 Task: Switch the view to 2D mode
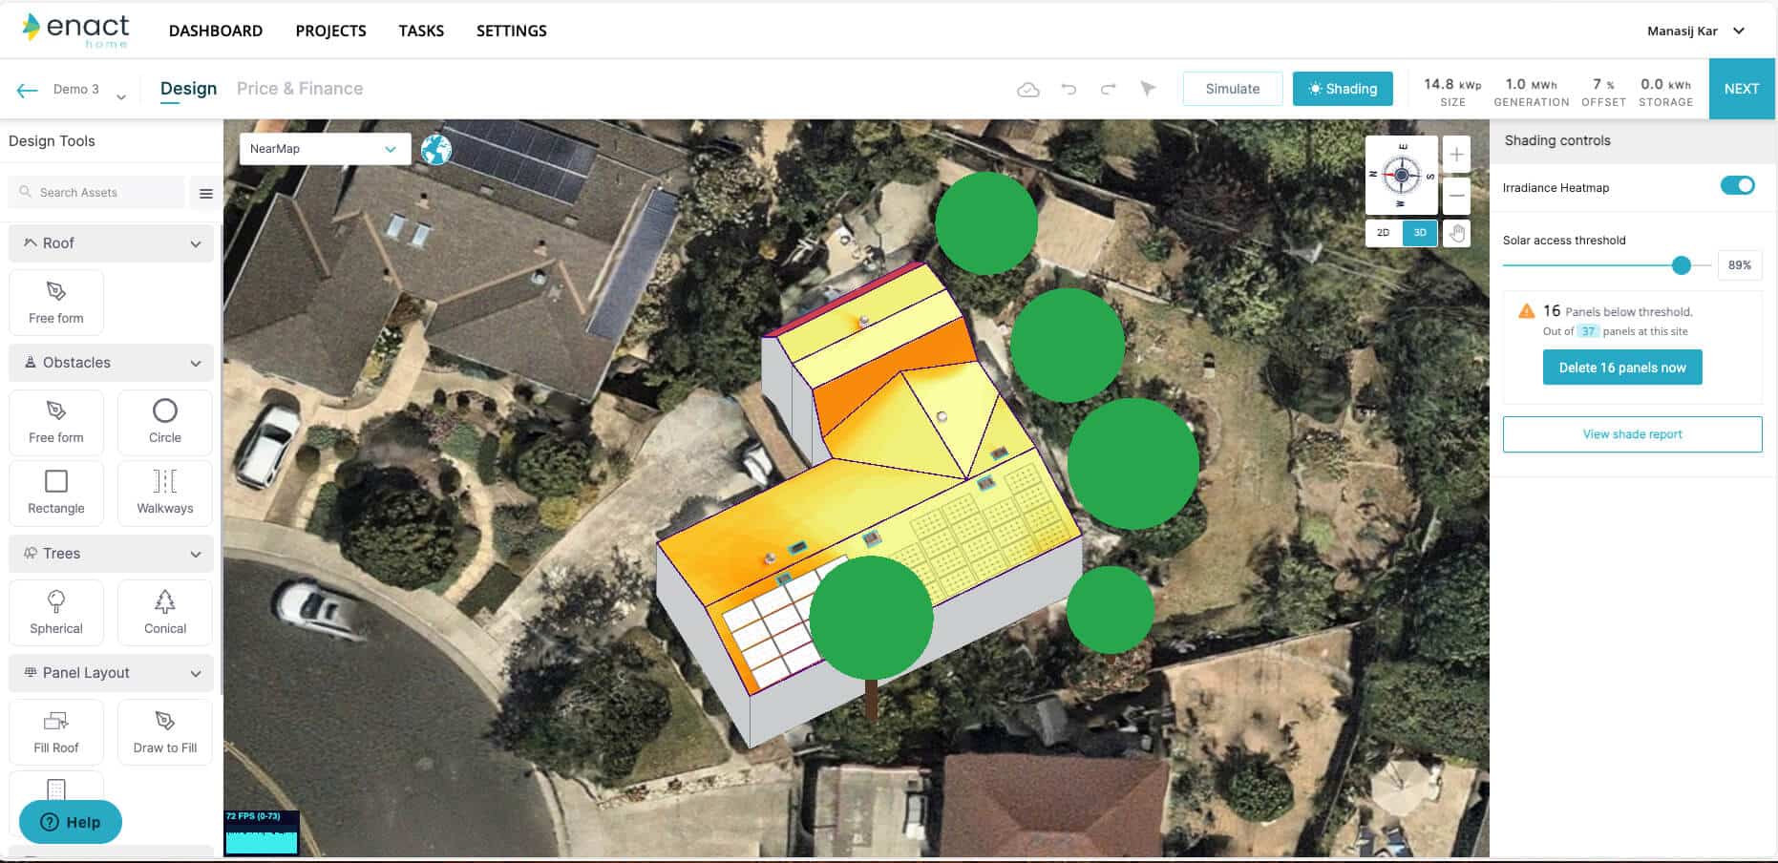click(1383, 233)
